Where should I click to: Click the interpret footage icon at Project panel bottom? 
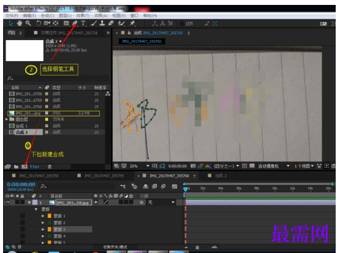tap(7, 166)
